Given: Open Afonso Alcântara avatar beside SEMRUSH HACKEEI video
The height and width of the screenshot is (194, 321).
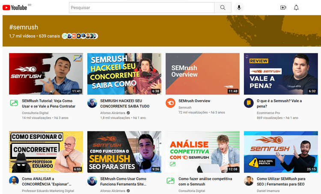Looking at the screenshot, I should [92, 103].
